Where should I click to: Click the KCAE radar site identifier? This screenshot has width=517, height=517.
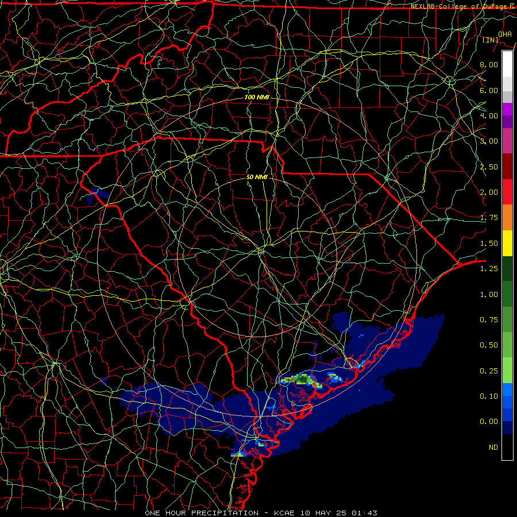(284, 513)
